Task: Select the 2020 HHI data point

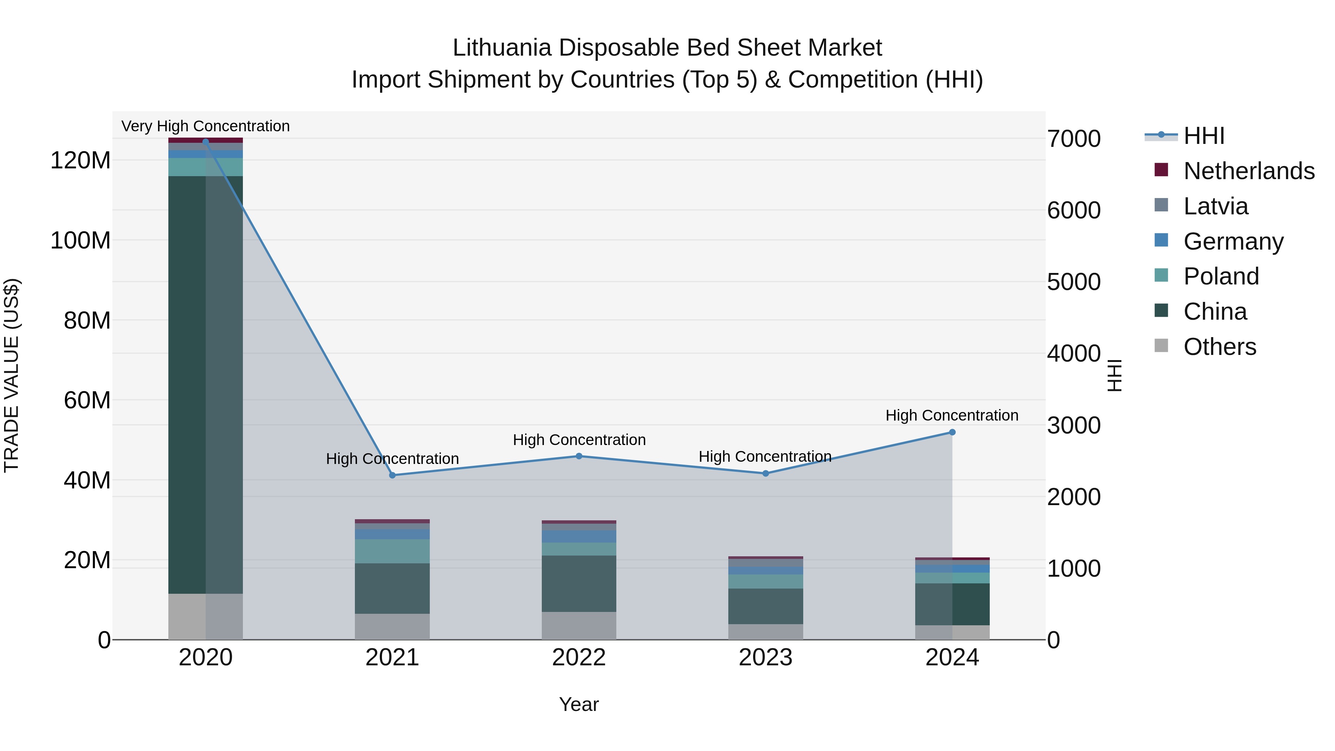Action: coord(206,142)
